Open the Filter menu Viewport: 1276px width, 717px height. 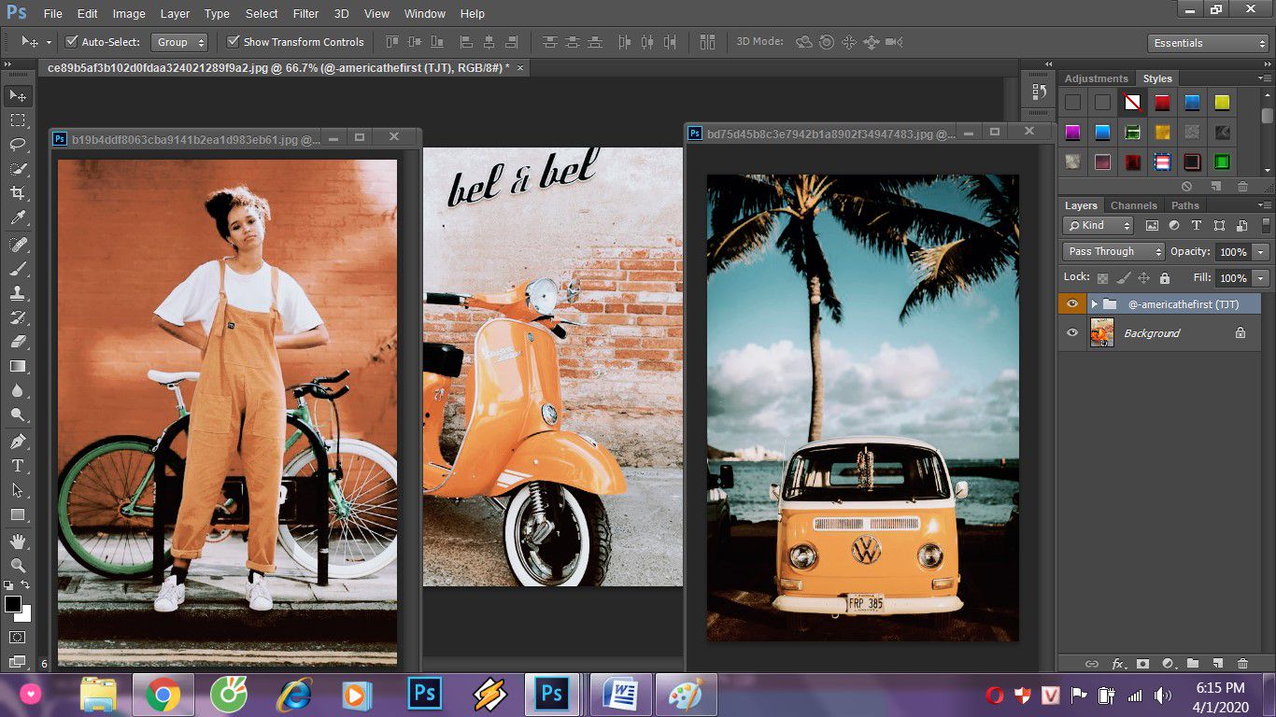click(305, 14)
